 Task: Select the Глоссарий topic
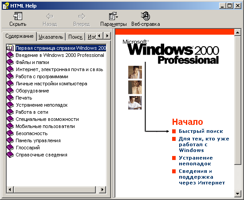28,148
